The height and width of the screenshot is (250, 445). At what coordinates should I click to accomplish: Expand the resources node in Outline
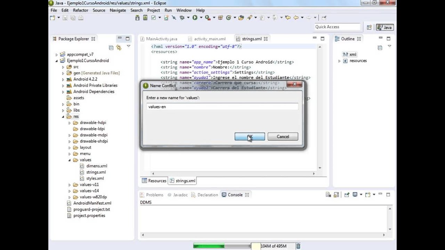tap(339, 61)
